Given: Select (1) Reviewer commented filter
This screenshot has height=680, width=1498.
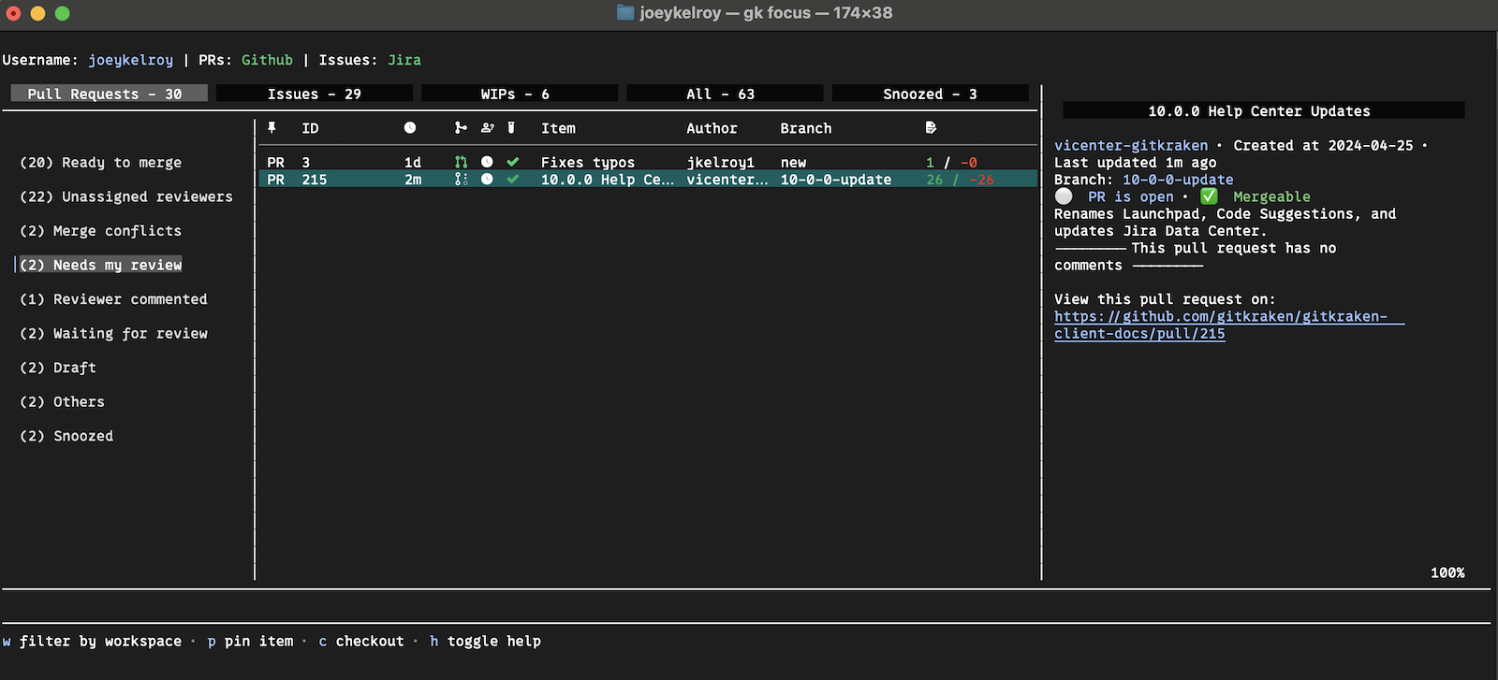Looking at the screenshot, I should coord(113,299).
